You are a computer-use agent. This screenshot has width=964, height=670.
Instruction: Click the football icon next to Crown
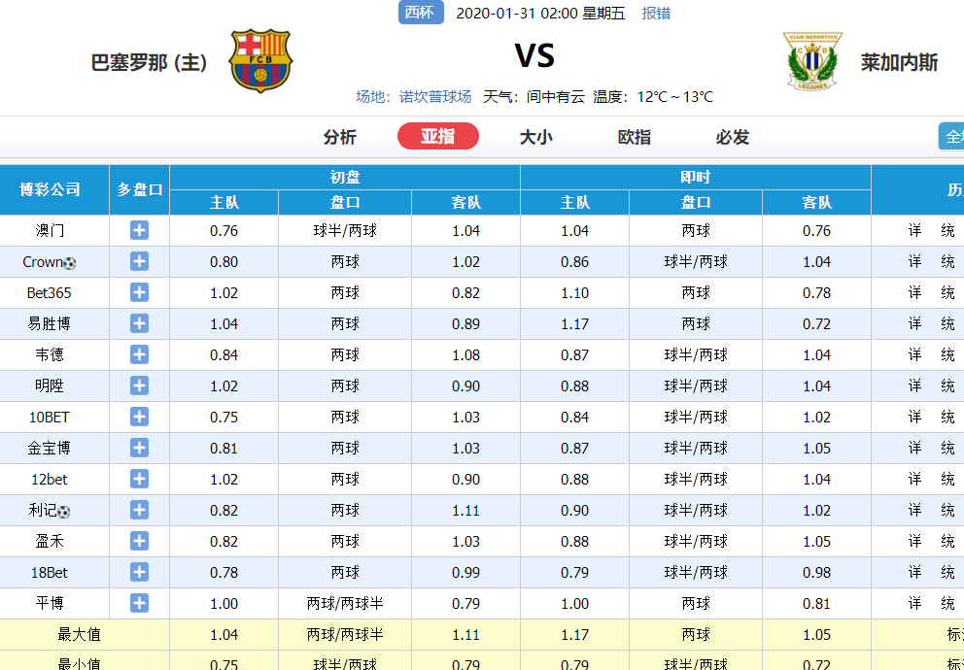pyautogui.click(x=69, y=263)
